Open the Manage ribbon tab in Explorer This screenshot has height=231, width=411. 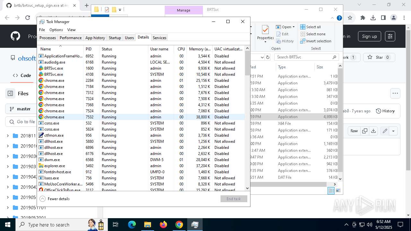(184, 10)
